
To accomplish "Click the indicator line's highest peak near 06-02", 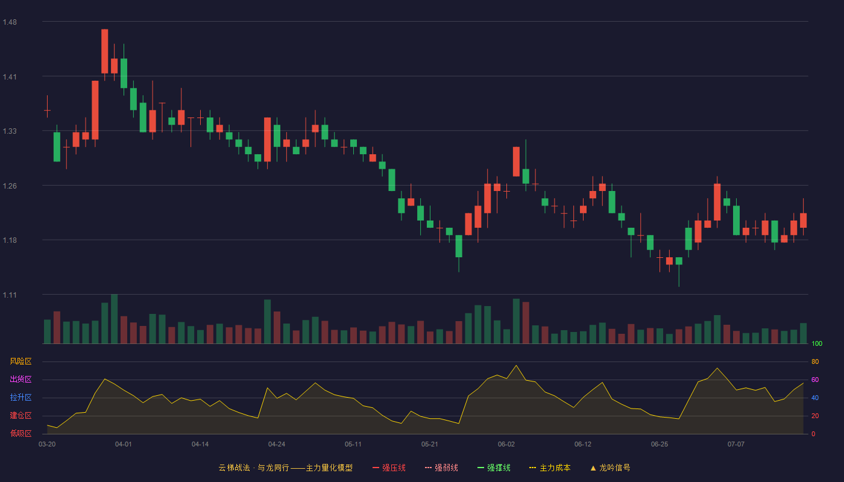I will tap(516, 365).
